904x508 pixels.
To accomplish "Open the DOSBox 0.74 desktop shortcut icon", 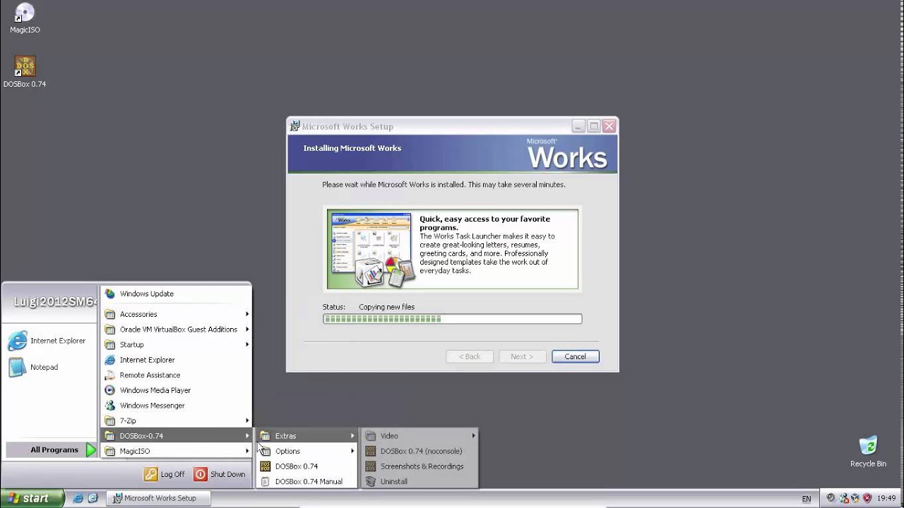I will tap(25, 67).
